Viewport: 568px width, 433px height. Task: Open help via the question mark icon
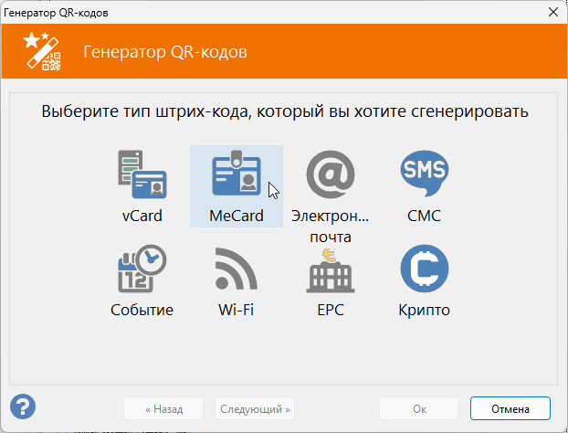[22, 406]
